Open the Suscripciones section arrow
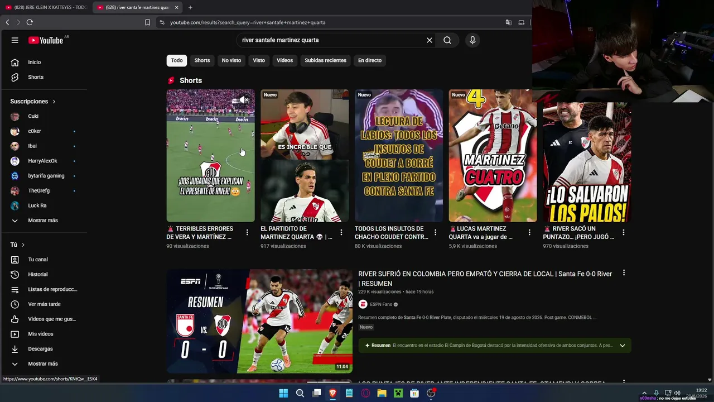 pyautogui.click(x=54, y=102)
